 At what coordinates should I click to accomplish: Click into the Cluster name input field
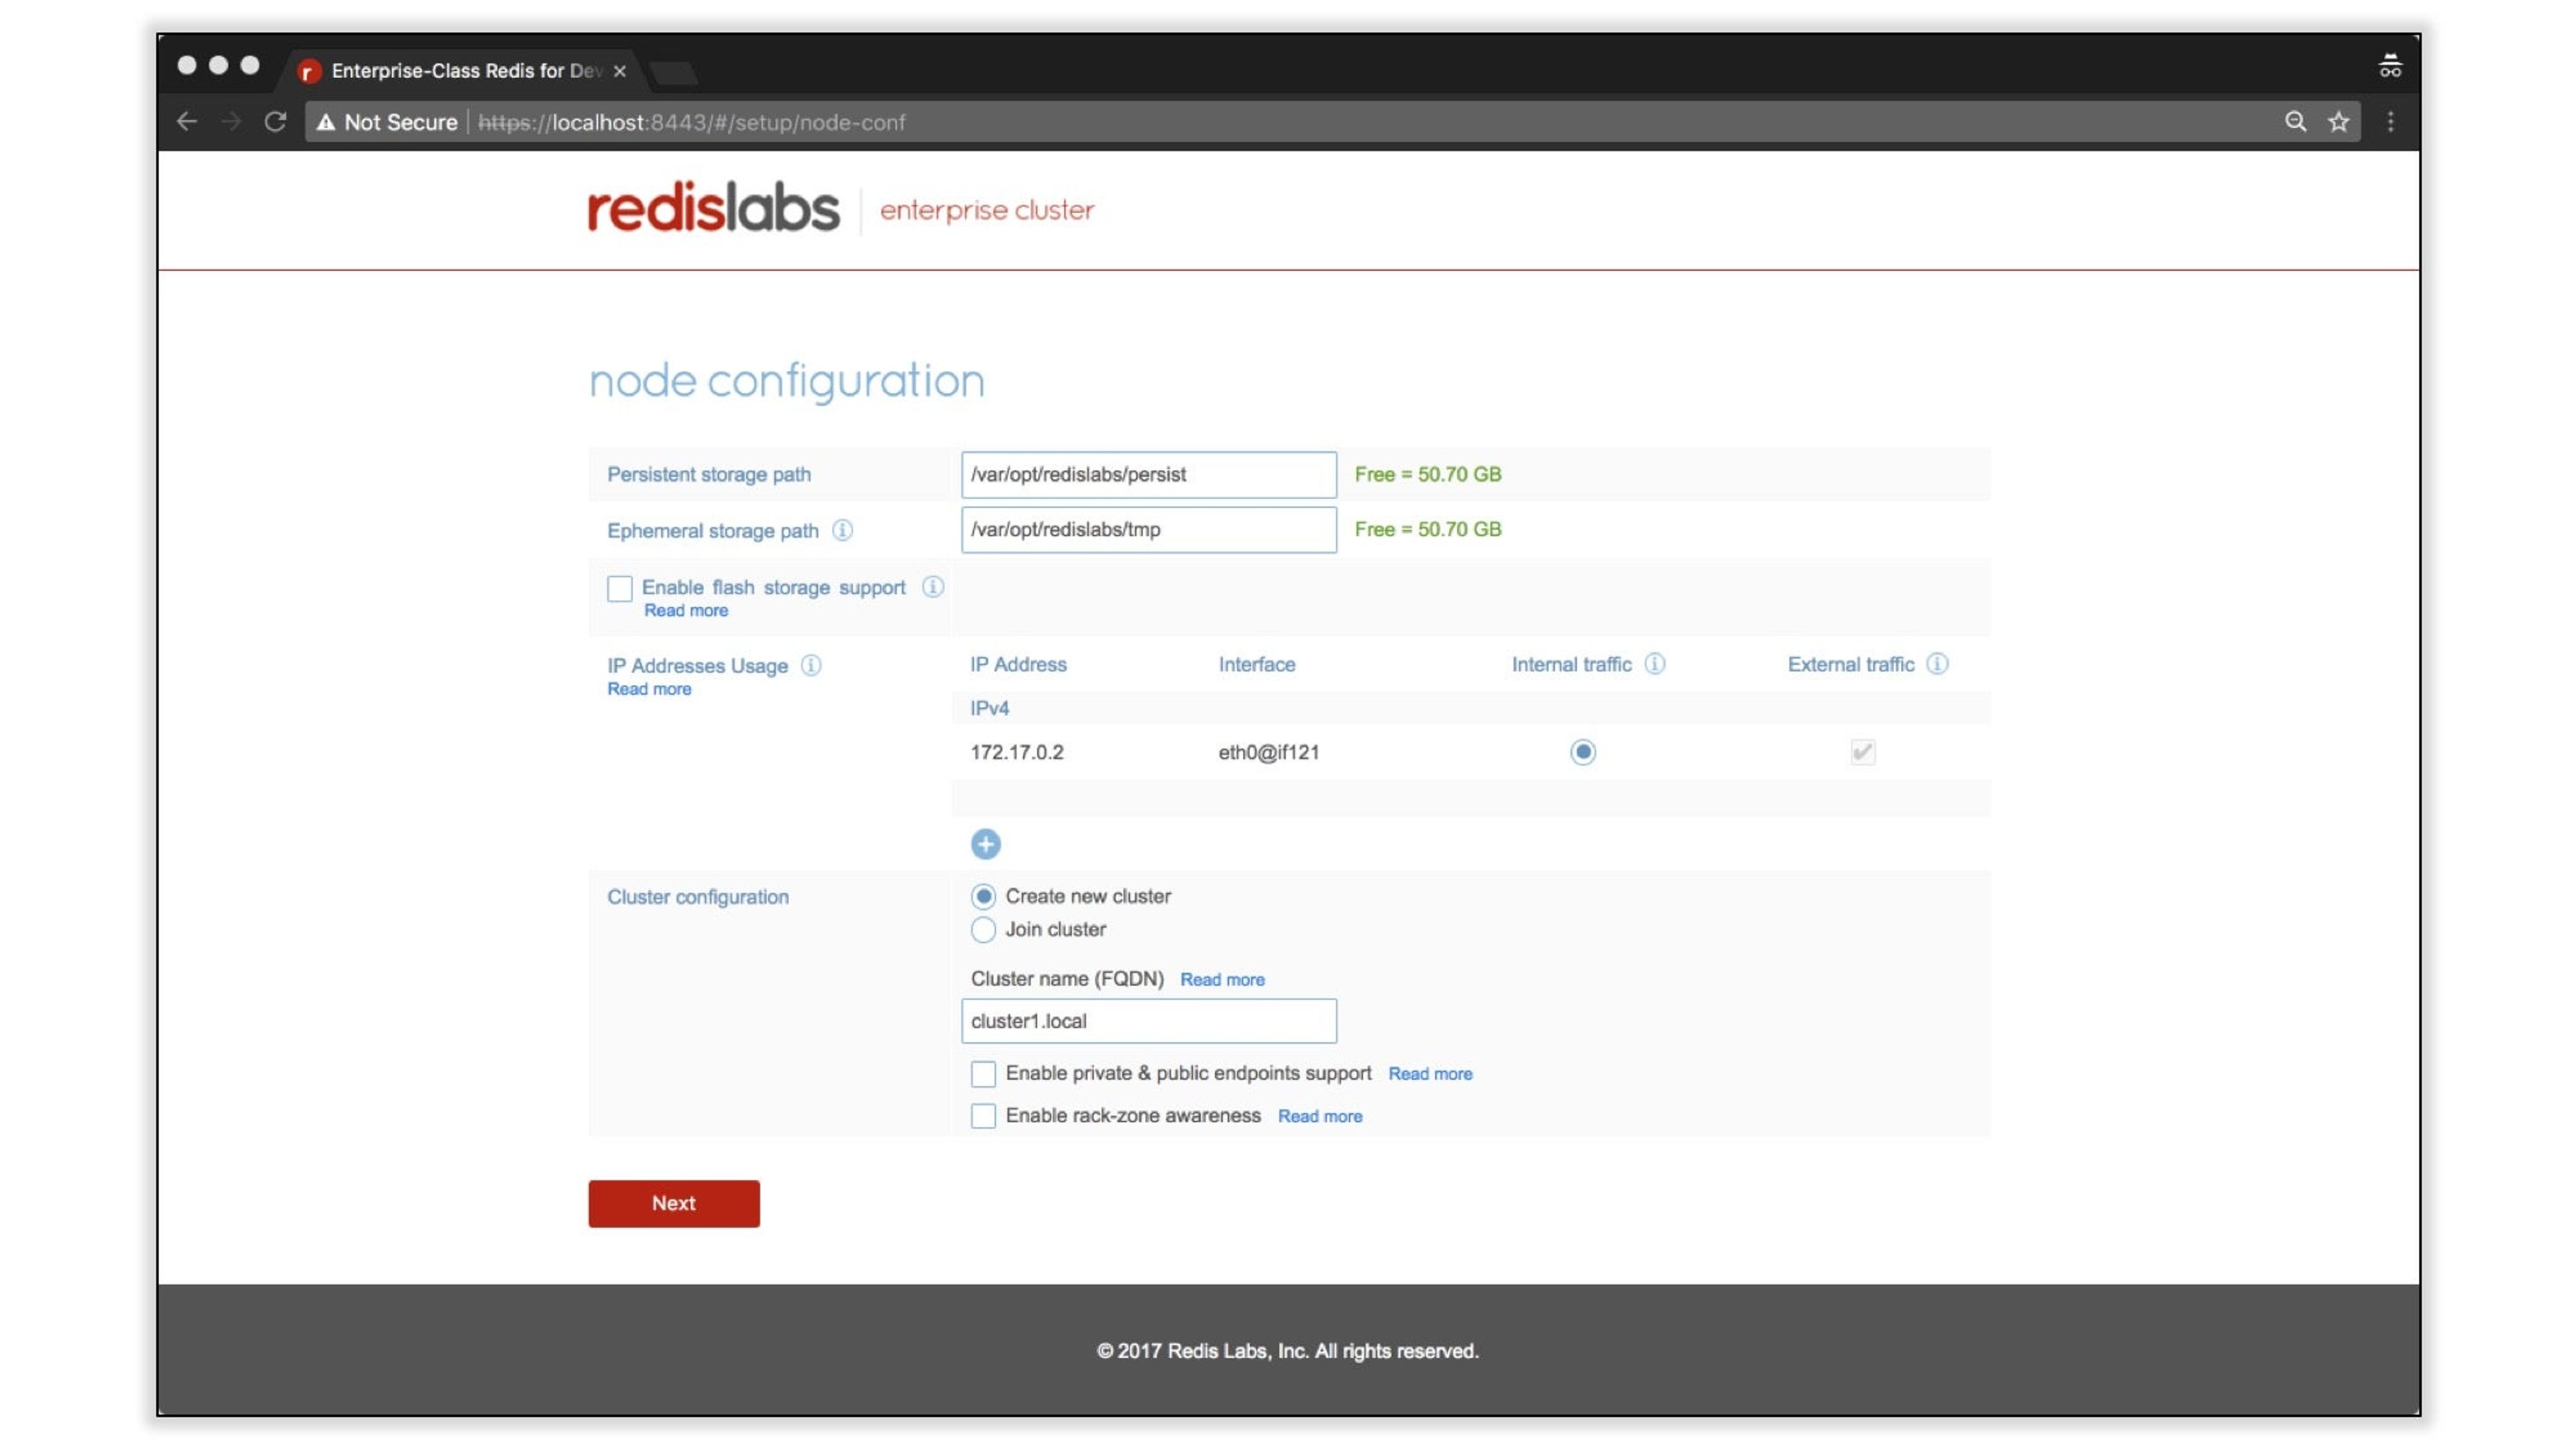[x=1148, y=1021]
